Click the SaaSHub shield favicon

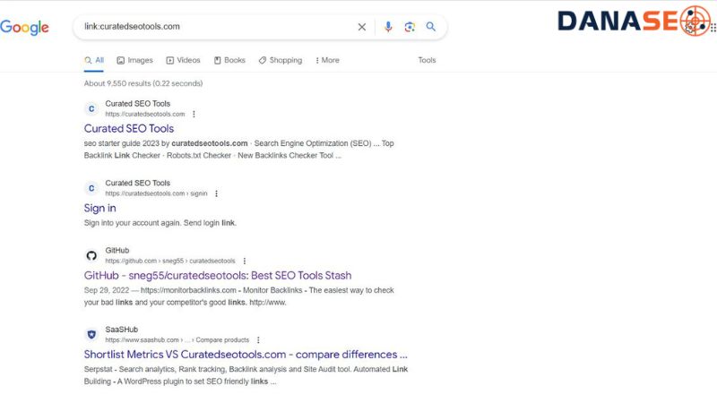coord(91,334)
